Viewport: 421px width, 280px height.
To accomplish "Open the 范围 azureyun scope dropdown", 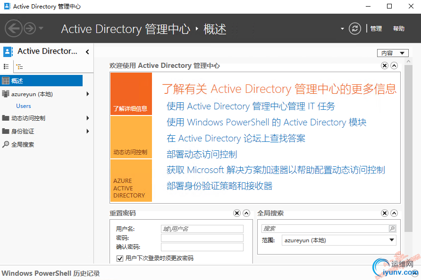I will tap(391, 240).
